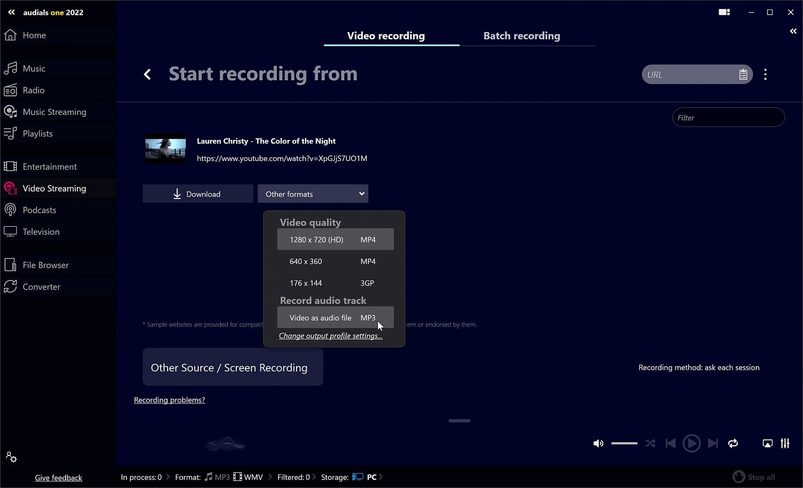Collapse the right panel with double chevron
This screenshot has height=488, width=803.
793,31
